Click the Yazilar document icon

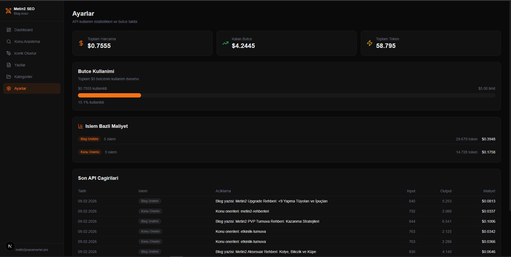9,65
